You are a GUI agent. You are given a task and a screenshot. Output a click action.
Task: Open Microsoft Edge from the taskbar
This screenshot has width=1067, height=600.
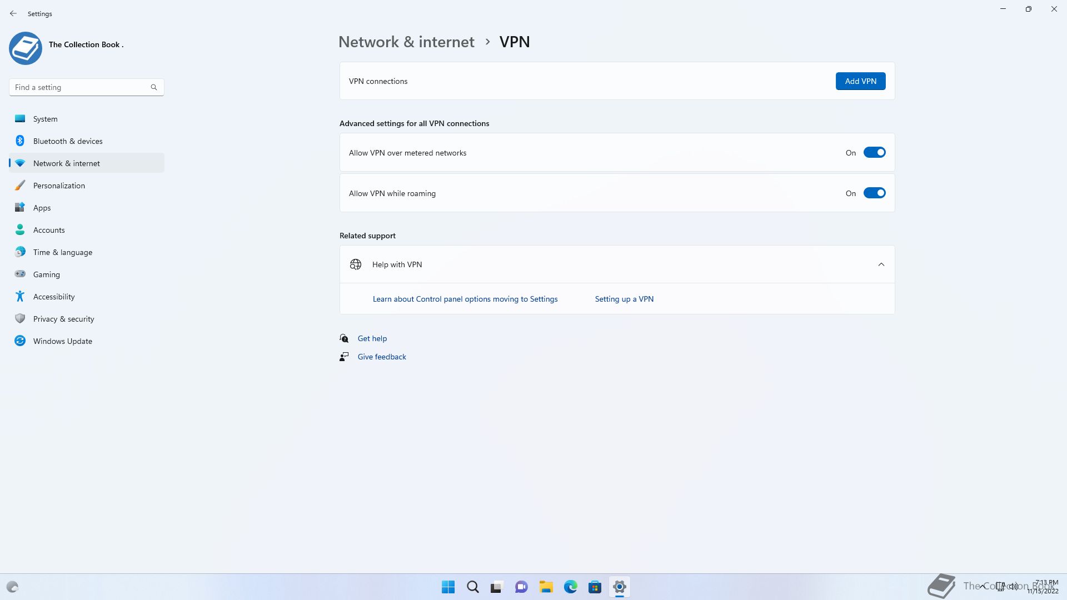[571, 587]
